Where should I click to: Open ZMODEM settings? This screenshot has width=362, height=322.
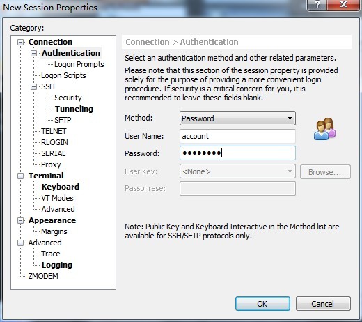(43, 276)
